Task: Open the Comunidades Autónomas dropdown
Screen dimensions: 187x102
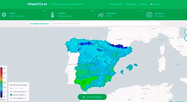Action: [x=39, y=24]
